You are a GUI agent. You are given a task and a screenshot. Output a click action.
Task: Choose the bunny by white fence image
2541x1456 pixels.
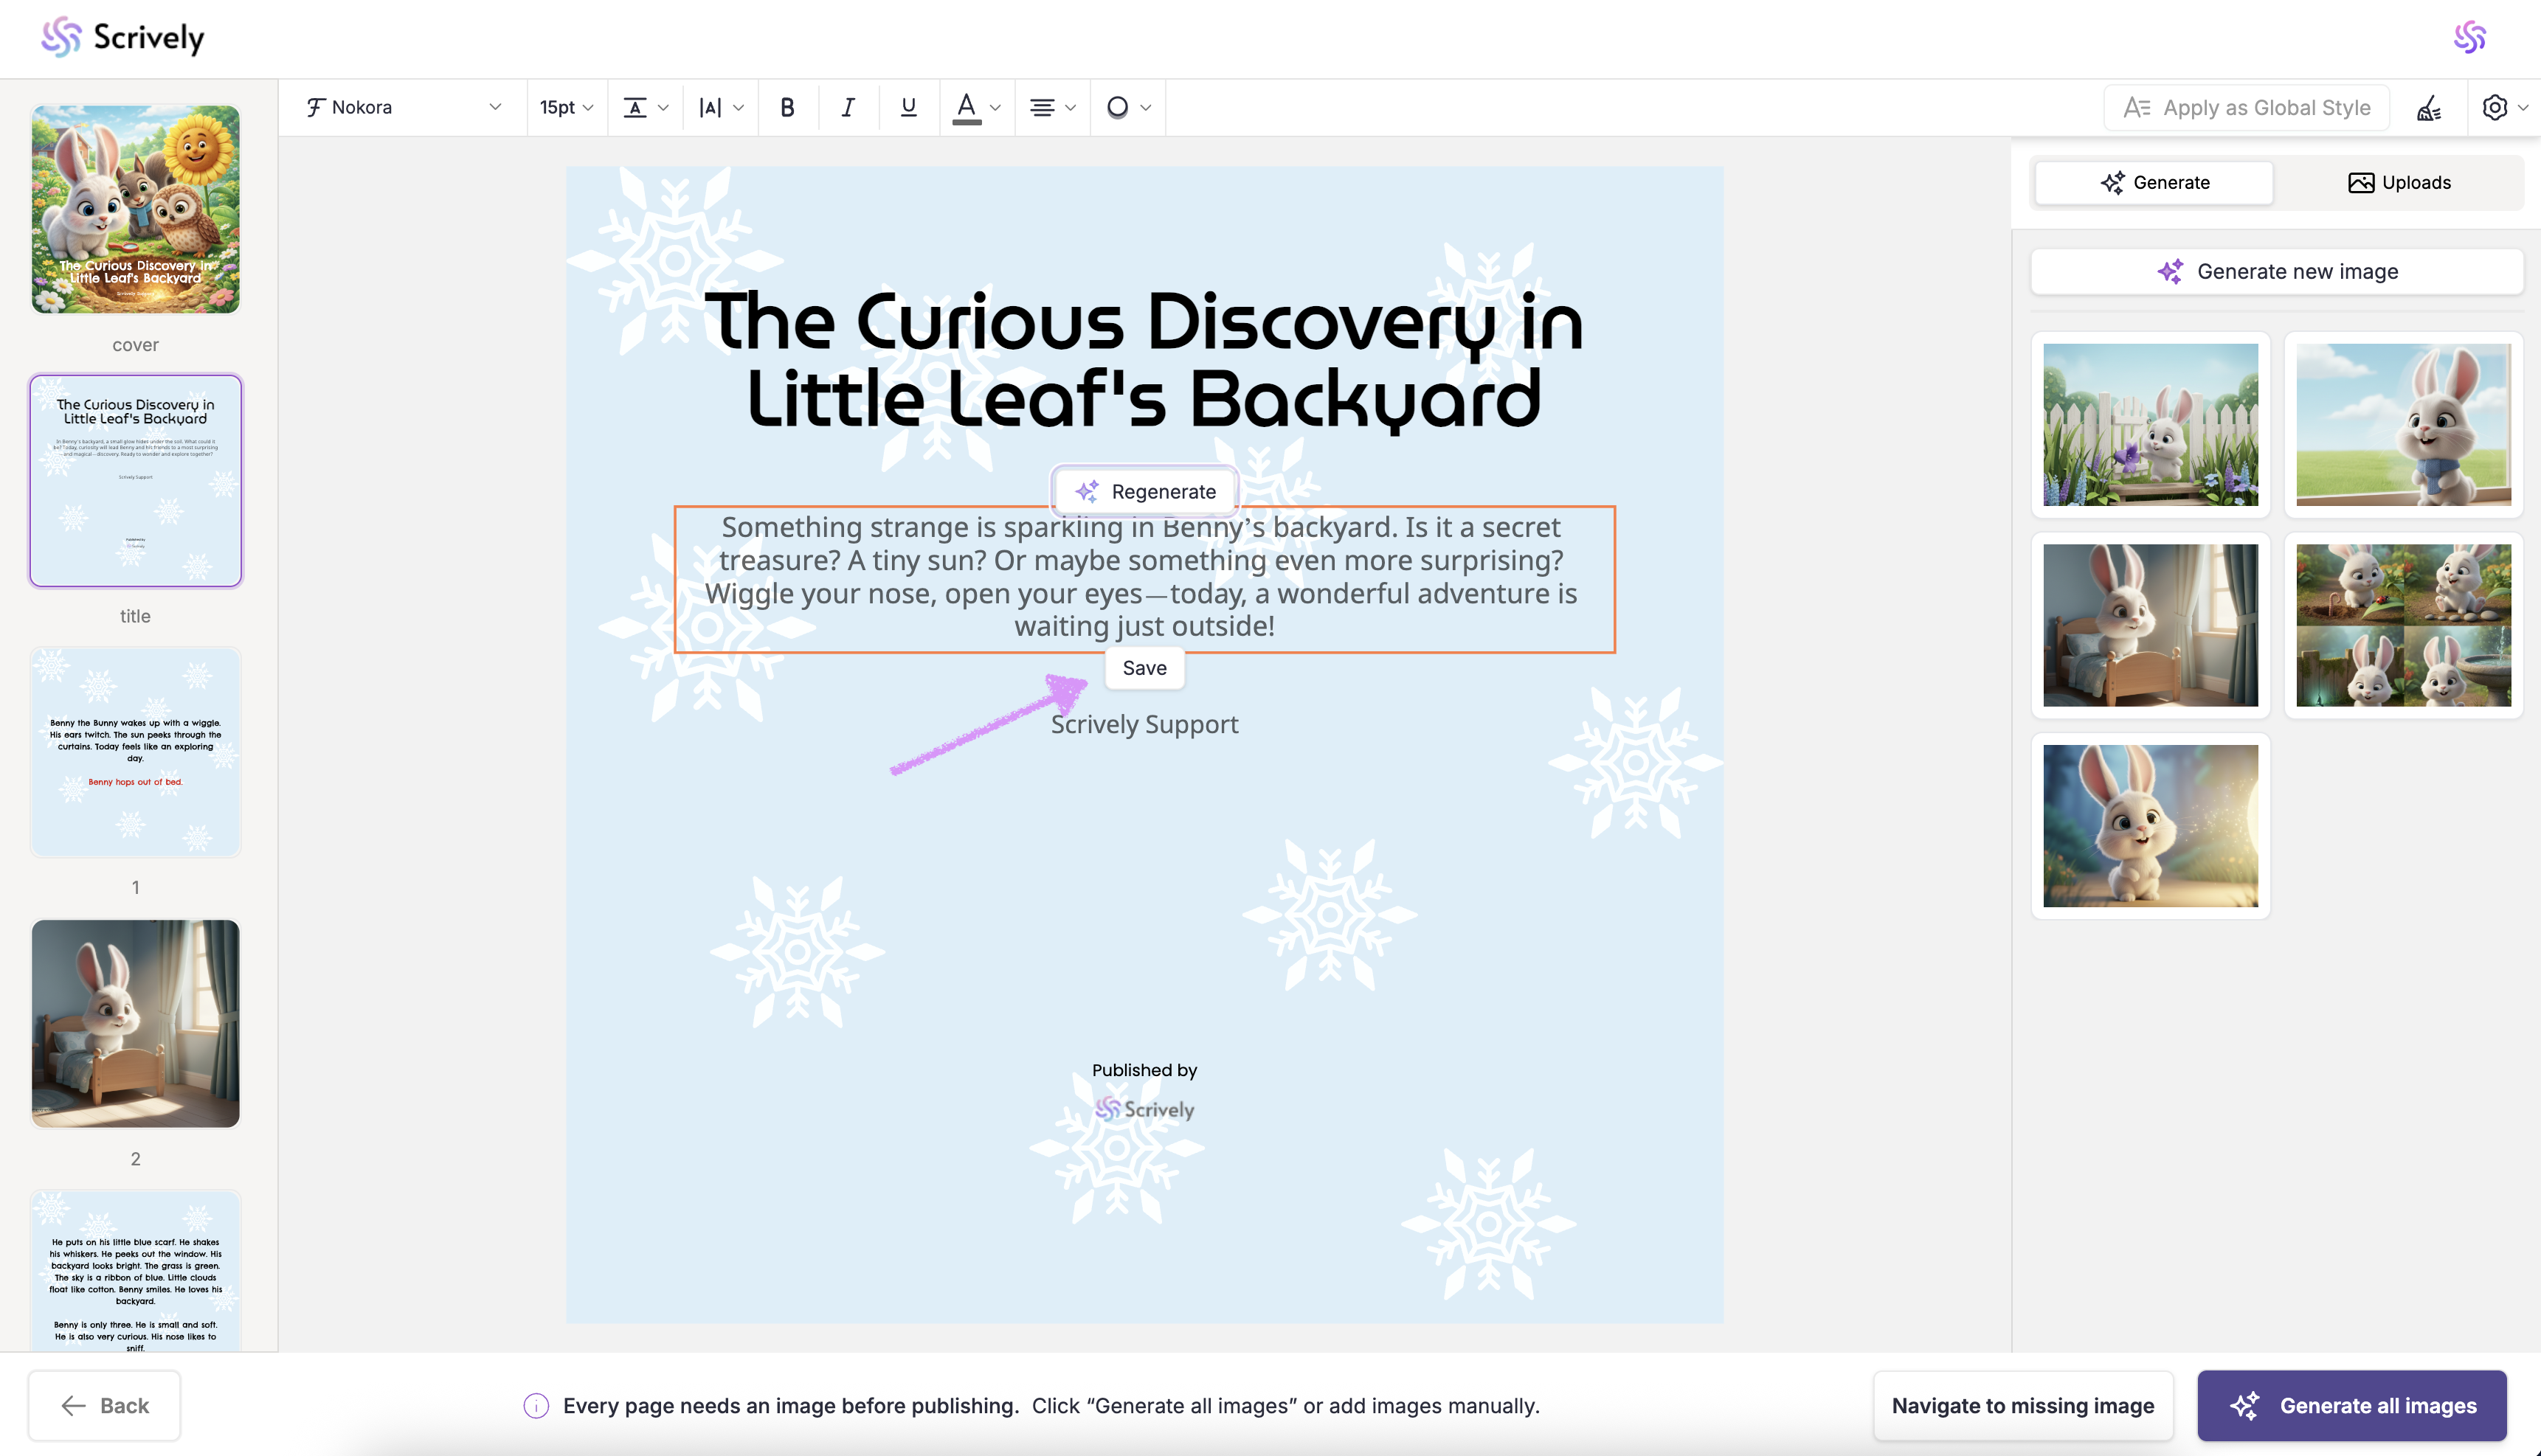point(2150,424)
